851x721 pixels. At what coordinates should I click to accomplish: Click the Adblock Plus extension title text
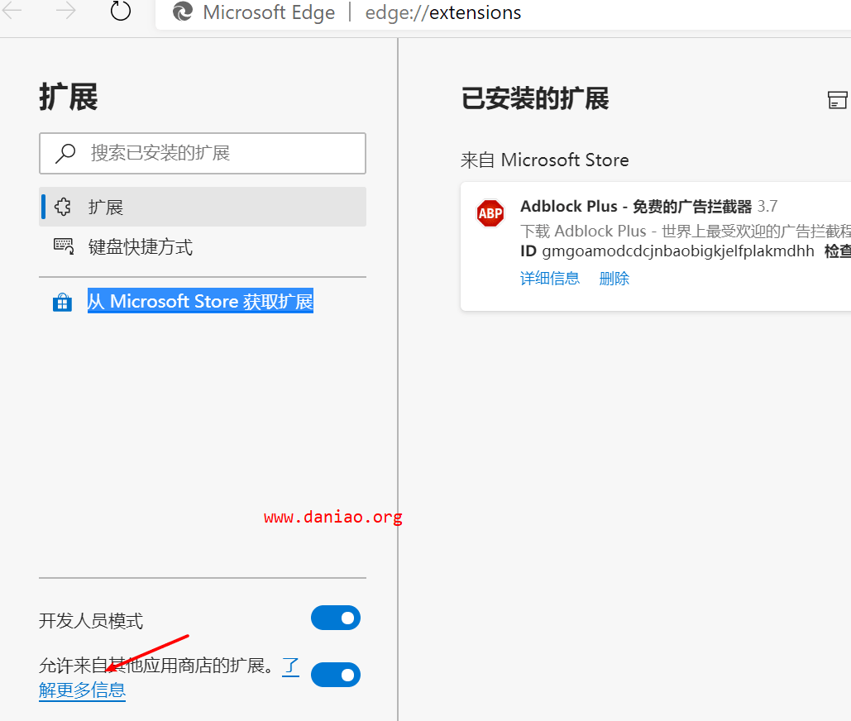coord(636,207)
